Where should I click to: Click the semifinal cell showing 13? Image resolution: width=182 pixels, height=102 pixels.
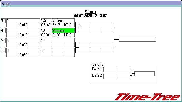[x=84, y=26]
